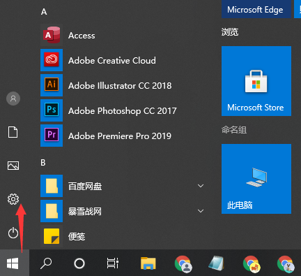Open the Access app icon

(x=52, y=35)
